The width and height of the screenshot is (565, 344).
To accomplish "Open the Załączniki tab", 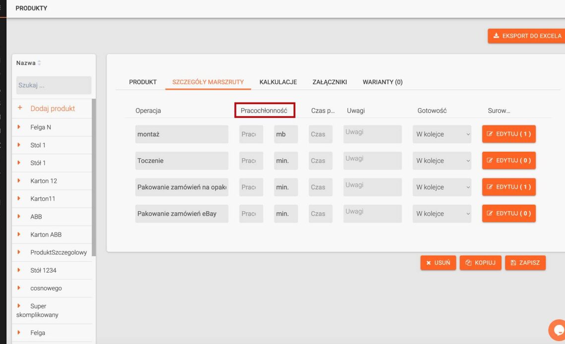I will 330,82.
